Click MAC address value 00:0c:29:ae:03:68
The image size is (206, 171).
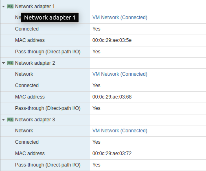tap(112, 97)
